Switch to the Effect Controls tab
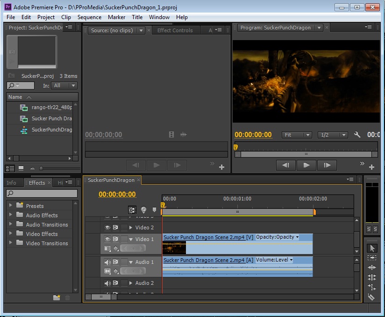Screen dimensions: 385x317 tap(175, 30)
